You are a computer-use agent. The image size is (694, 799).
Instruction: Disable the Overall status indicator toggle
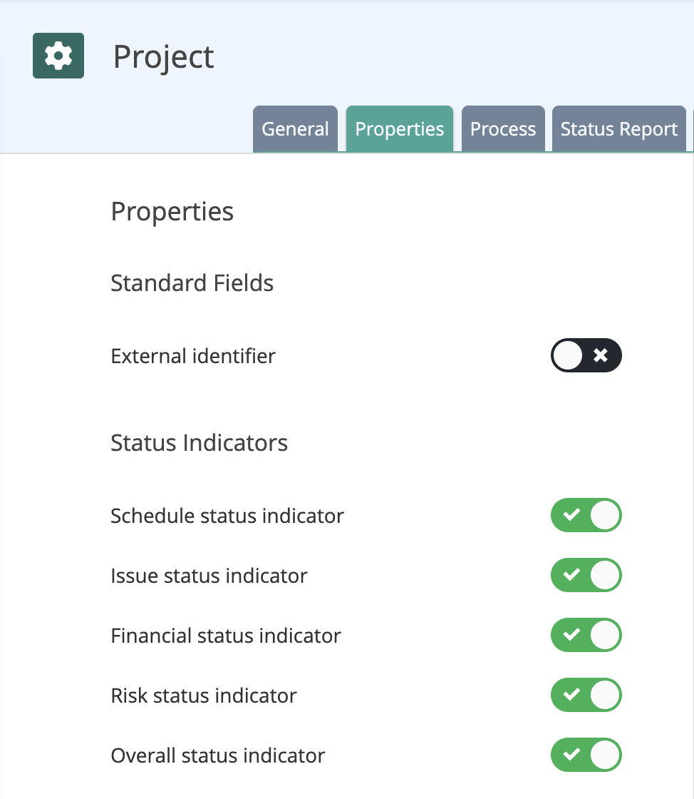tap(586, 755)
